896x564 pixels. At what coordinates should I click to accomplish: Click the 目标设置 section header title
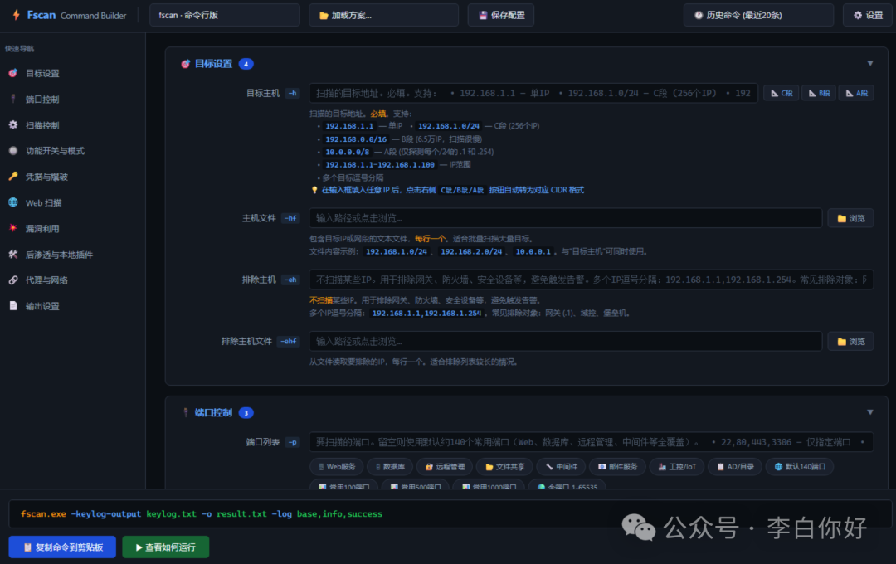pyautogui.click(x=214, y=63)
